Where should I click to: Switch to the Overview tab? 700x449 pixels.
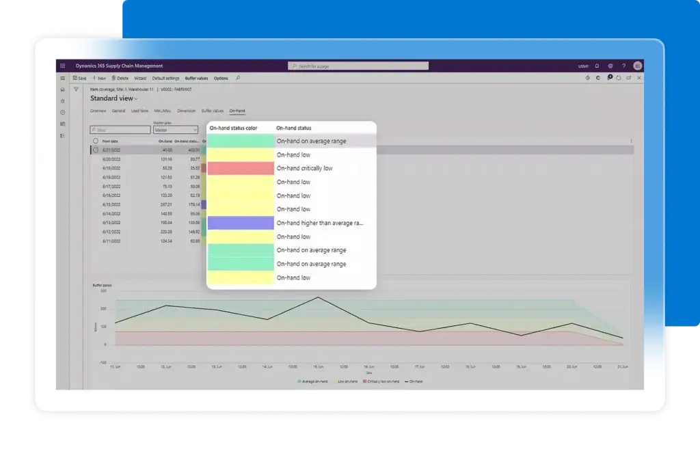[x=98, y=111]
